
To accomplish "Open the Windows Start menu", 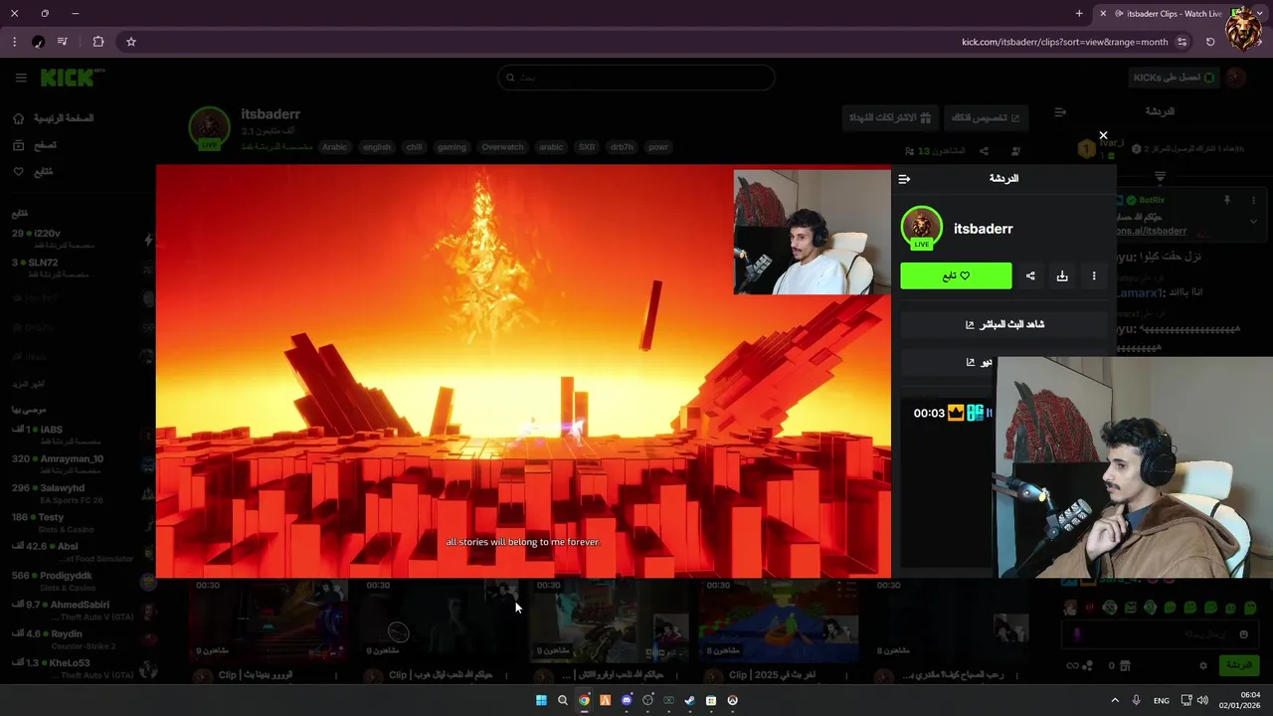I will coord(541,700).
